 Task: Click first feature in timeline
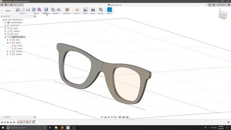coord(18,122)
